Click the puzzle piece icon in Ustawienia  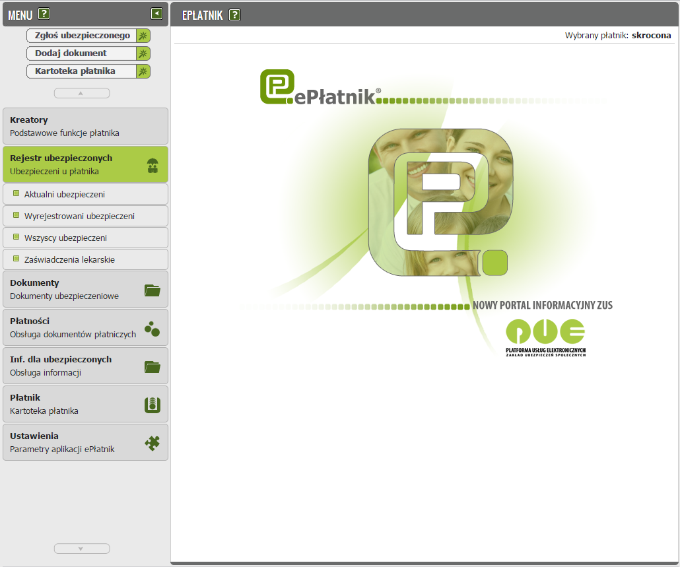(x=153, y=443)
